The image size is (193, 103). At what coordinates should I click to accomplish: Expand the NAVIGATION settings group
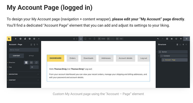(24, 74)
